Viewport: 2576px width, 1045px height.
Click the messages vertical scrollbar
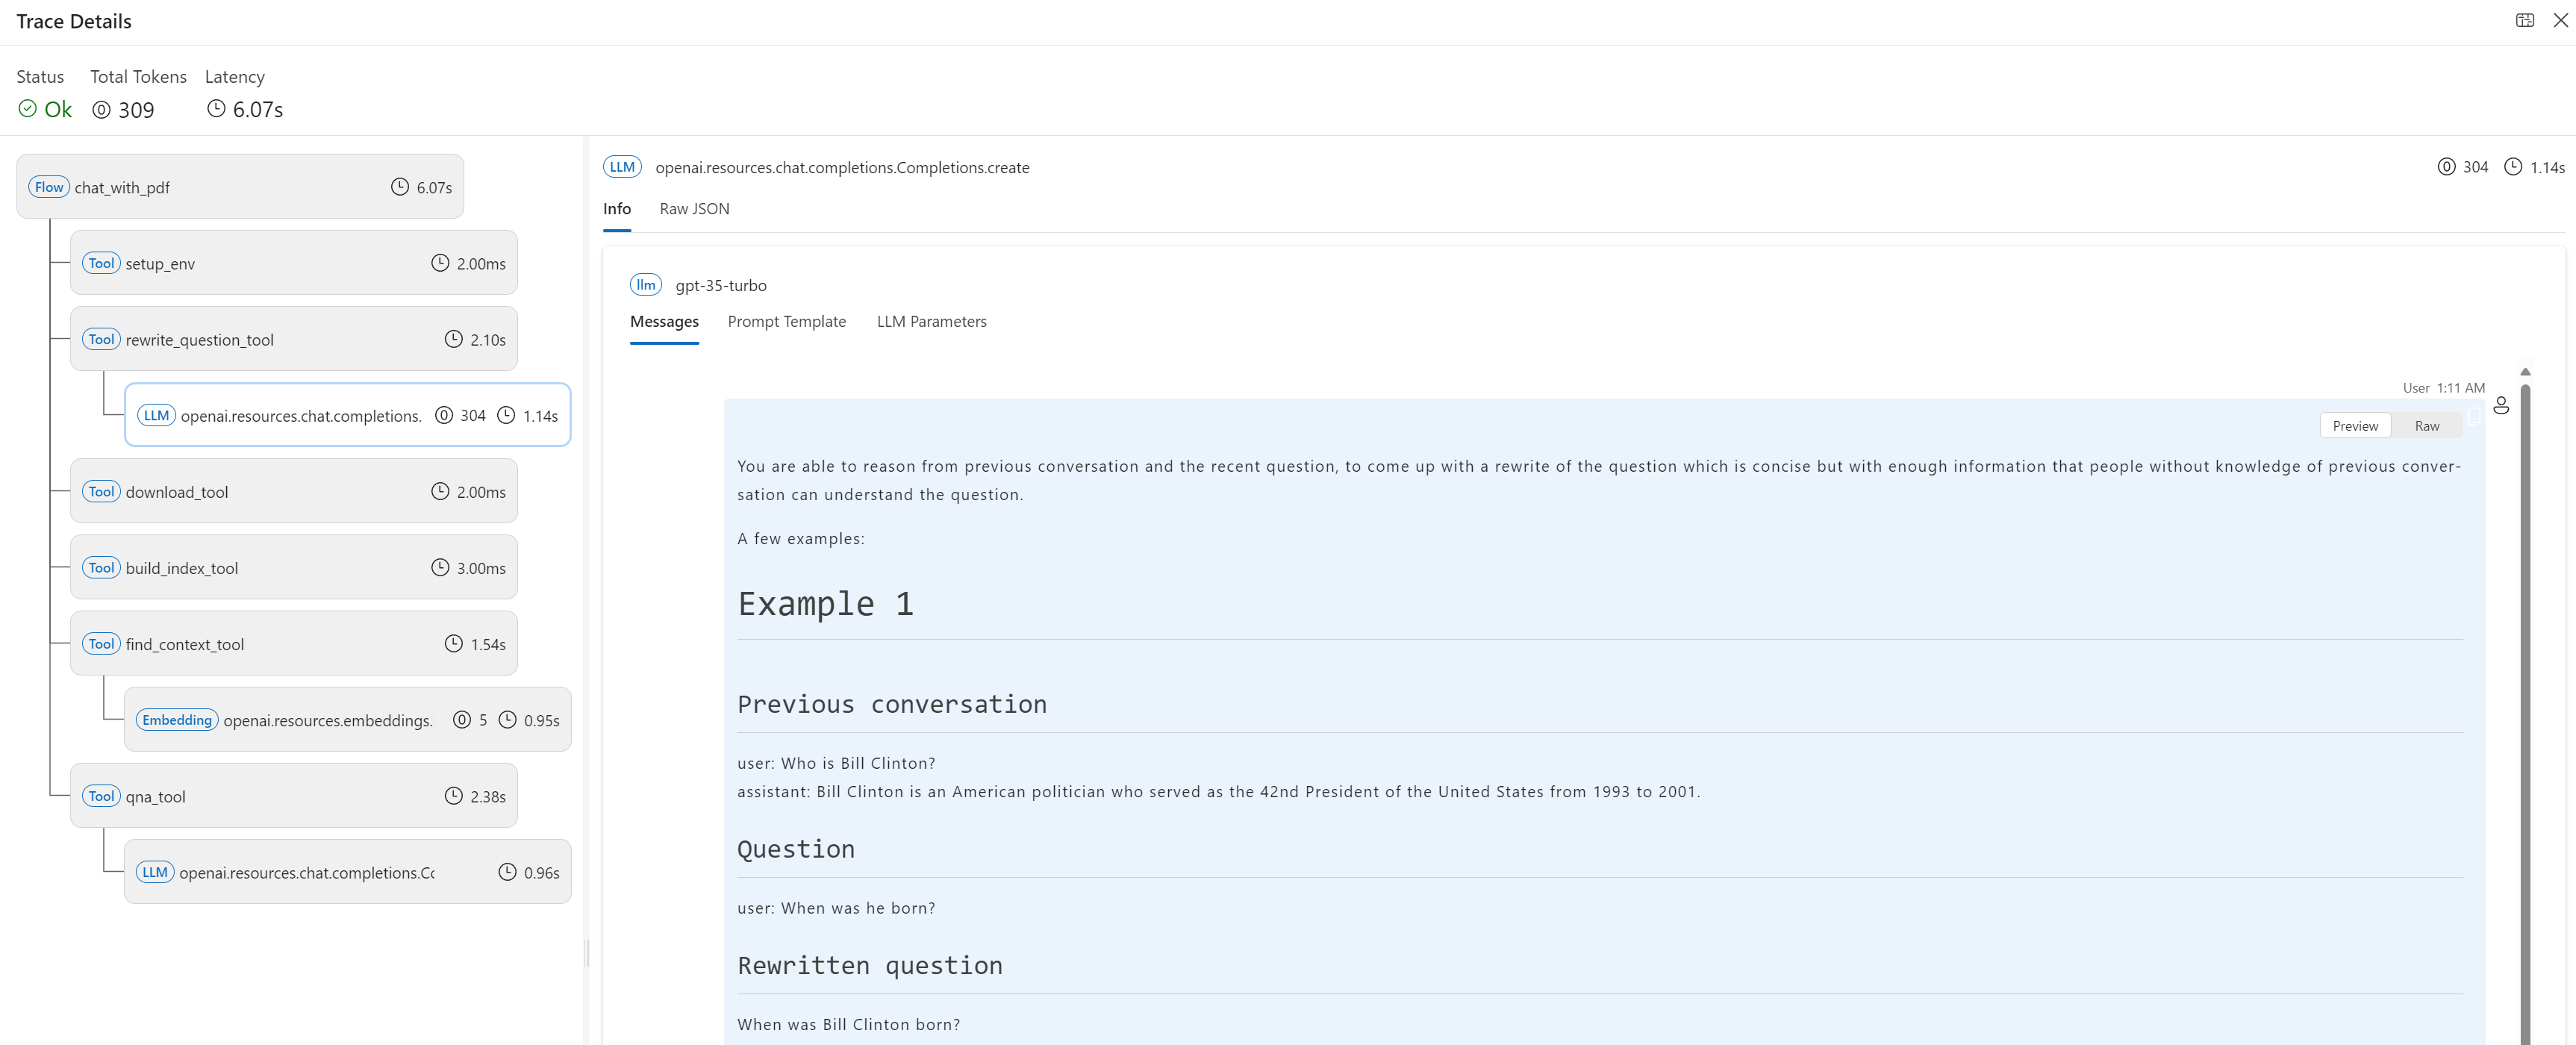pyautogui.click(x=2525, y=700)
